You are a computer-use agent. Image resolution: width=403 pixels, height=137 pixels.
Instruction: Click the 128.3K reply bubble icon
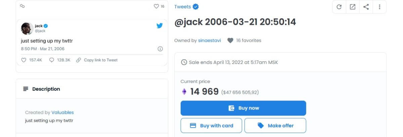click(x=52, y=60)
